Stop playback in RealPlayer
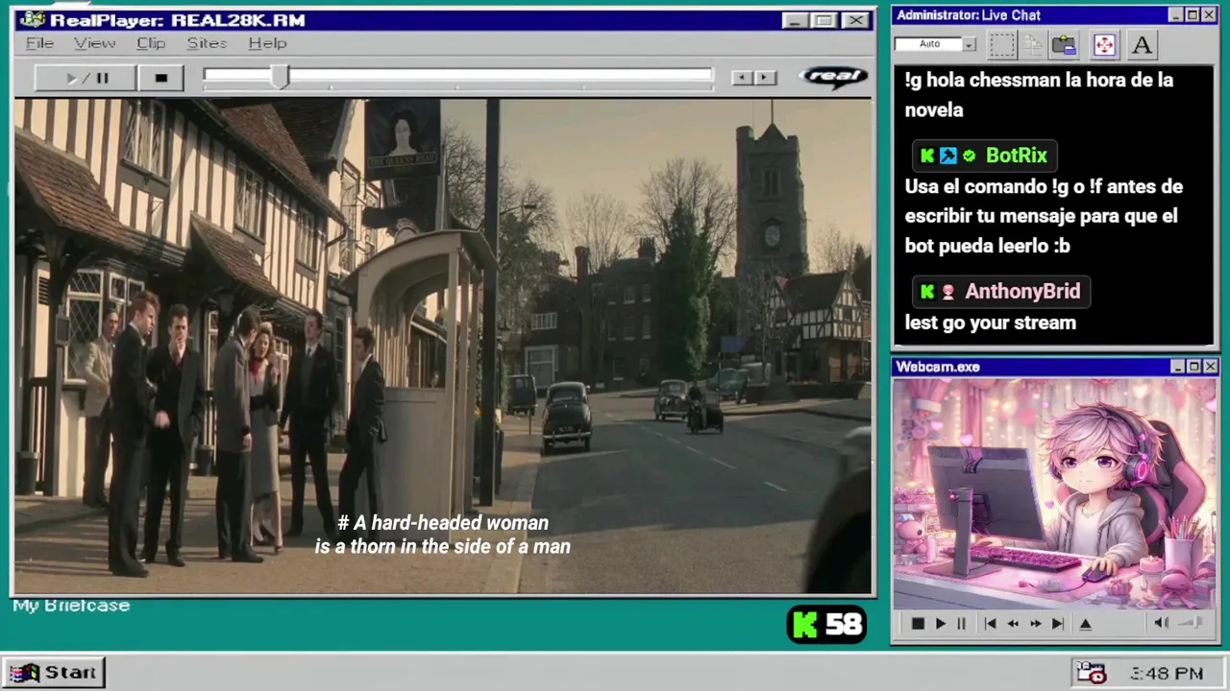 coord(160,78)
